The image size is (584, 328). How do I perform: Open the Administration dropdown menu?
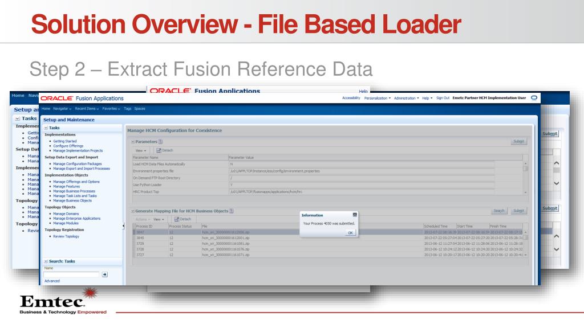pyautogui.click(x=406, y=98)
